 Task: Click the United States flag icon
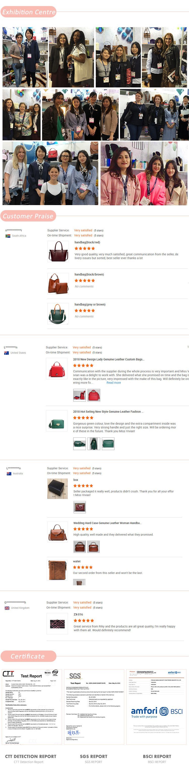click(x=6, y=353)
